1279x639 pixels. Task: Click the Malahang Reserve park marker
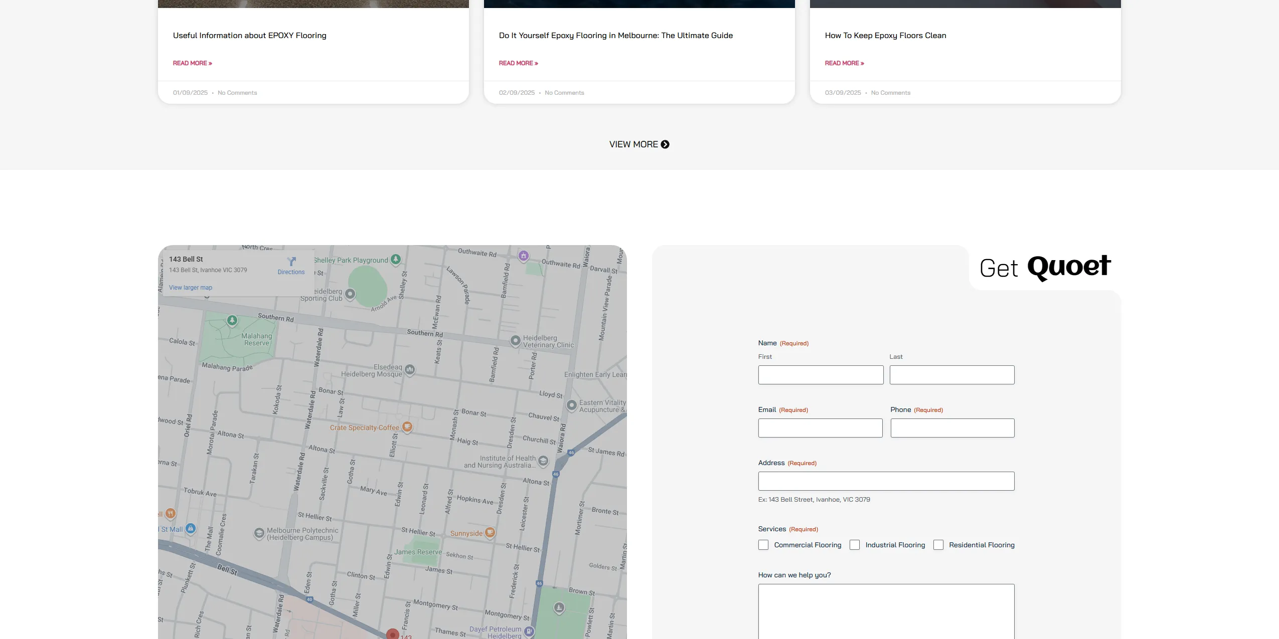[x=232, y=320]
